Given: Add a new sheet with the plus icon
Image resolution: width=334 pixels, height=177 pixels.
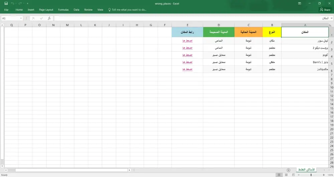Looking at the screenshot, I should pos(289,170).
